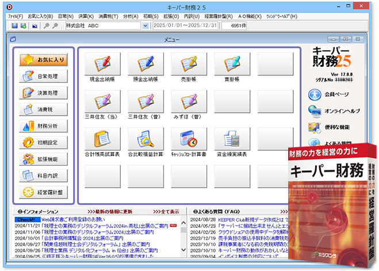This screenshot has height=271, width=379.
Task: Open the AO機能(X) menu
Action: 250,17
